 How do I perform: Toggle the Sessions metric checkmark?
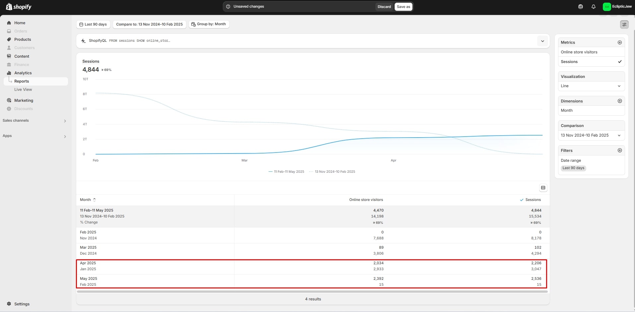[x=619, y=62]
